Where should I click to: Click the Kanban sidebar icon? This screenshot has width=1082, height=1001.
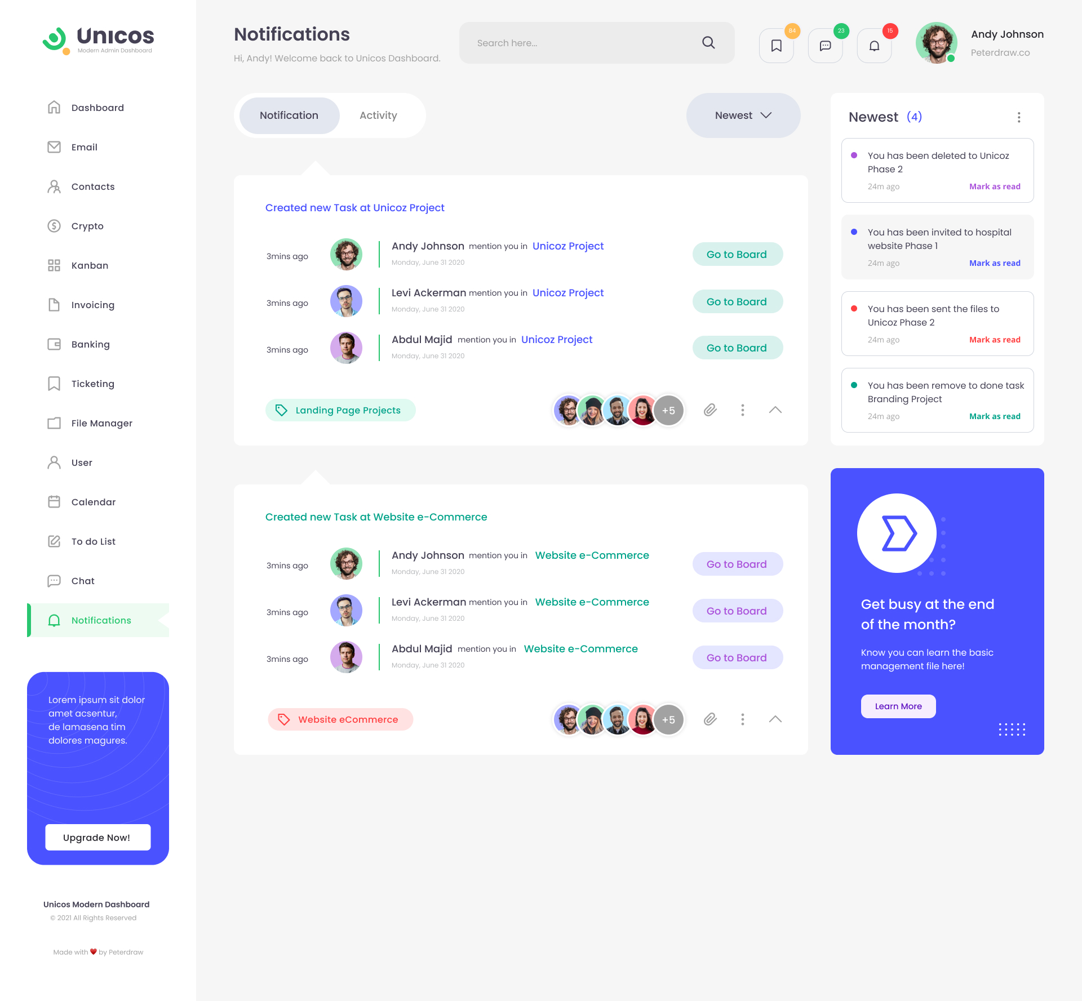[55, 265]
